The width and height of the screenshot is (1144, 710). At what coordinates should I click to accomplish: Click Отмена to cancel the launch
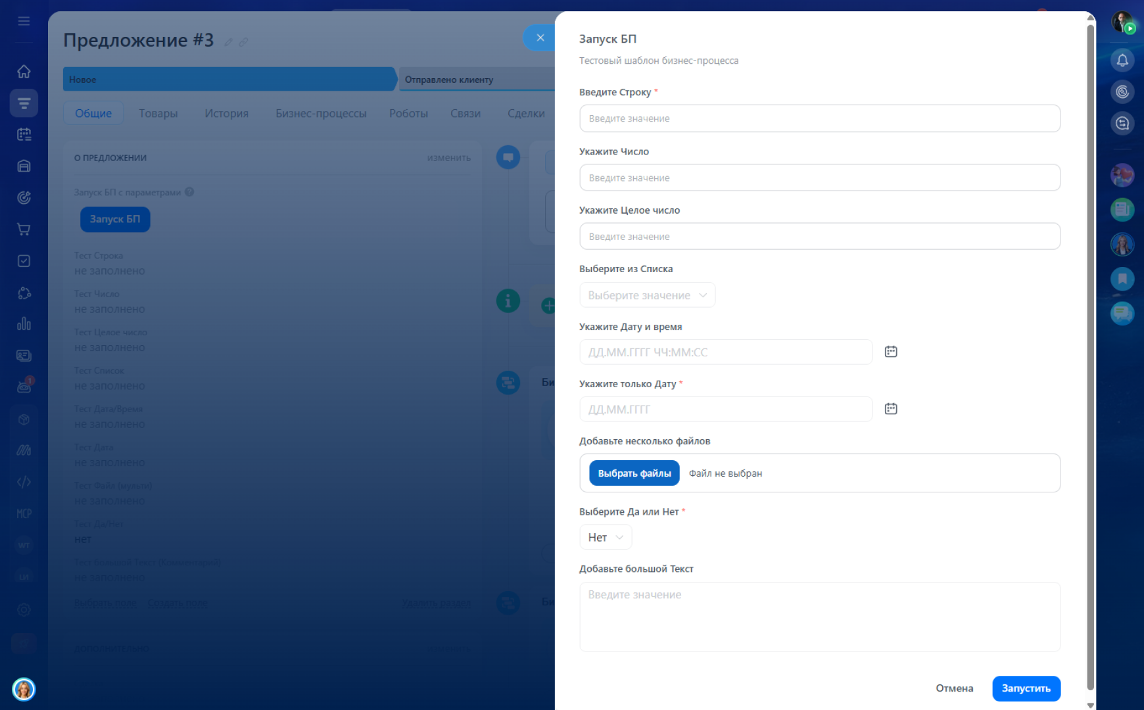point(955,688)
